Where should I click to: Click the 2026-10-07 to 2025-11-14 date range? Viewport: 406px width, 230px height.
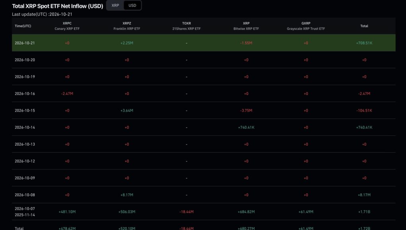point(25,212)
